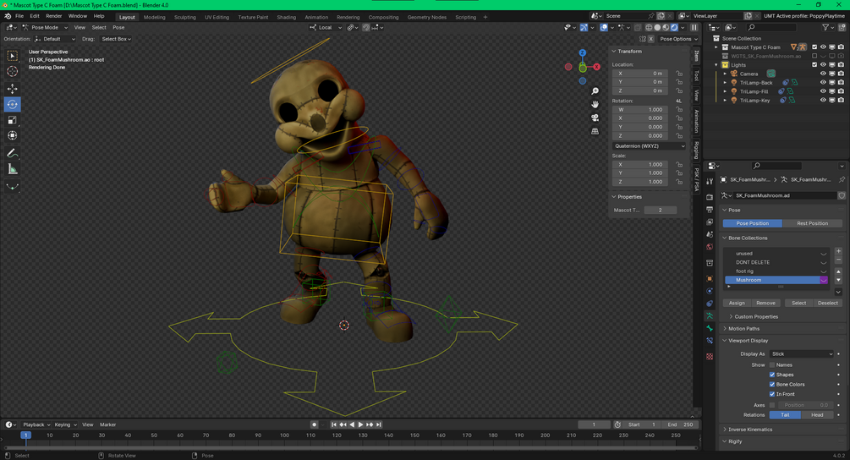The width and height of the screenshot is (850, 460).
Task: Toggle camera view in viewport
Action: pyautogui.click(x=595, y=118)
